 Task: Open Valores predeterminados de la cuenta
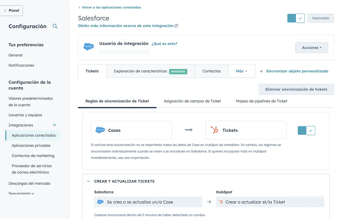[31, 102]
